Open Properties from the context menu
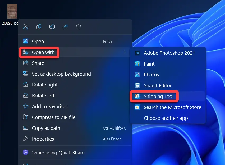The width and height of the screenshot is (225, 165). click(x=75, y=139)
